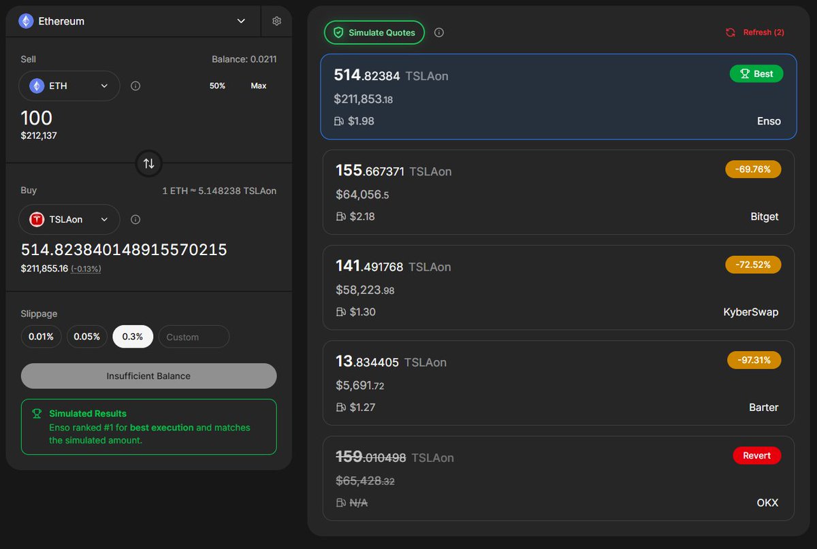Click the Simulate Quotes button

pyautogui.click(x=374, y=33)
